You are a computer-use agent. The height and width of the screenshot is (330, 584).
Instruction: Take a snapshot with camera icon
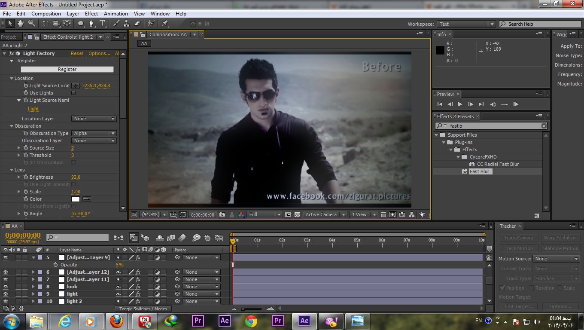click(x=222, y=214)
